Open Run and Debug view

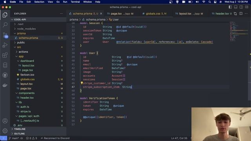click(5, 45)
